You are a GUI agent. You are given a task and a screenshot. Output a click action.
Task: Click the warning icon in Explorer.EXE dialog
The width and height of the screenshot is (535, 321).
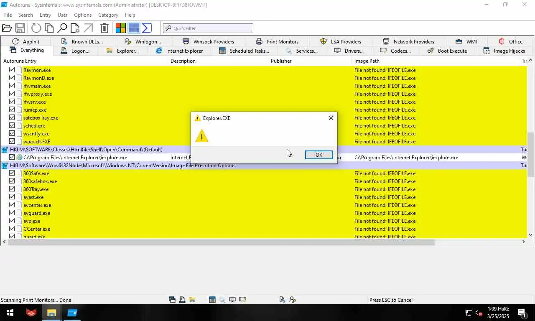[x=201, y=136]
